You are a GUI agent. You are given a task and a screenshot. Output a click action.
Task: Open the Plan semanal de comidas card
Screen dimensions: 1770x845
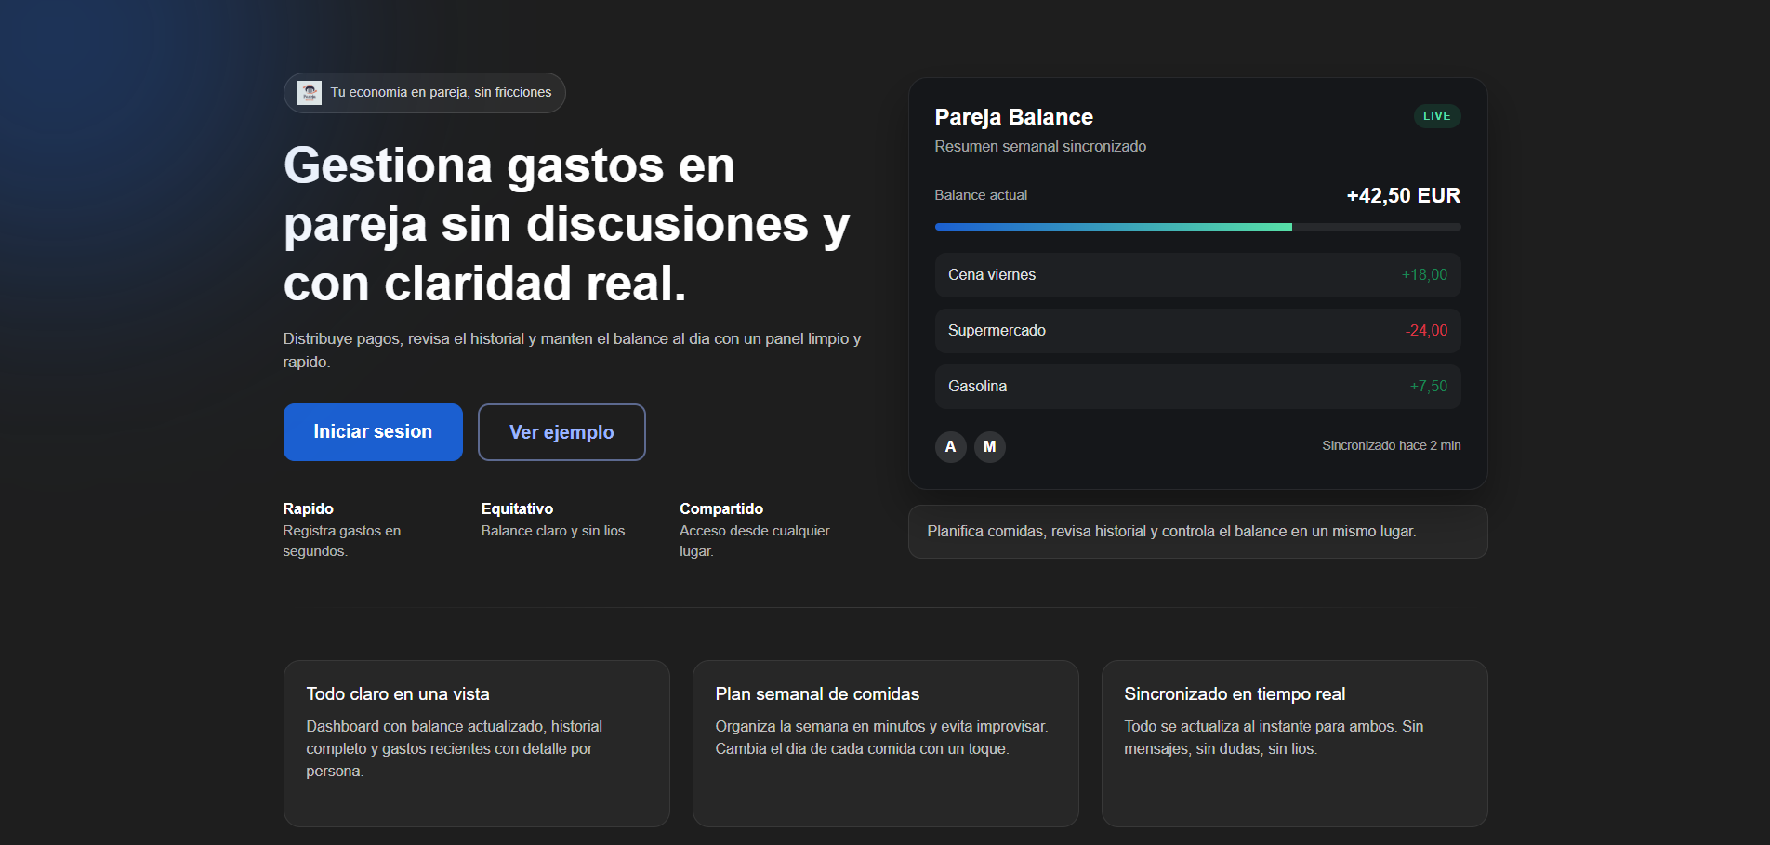coord(885,743)
